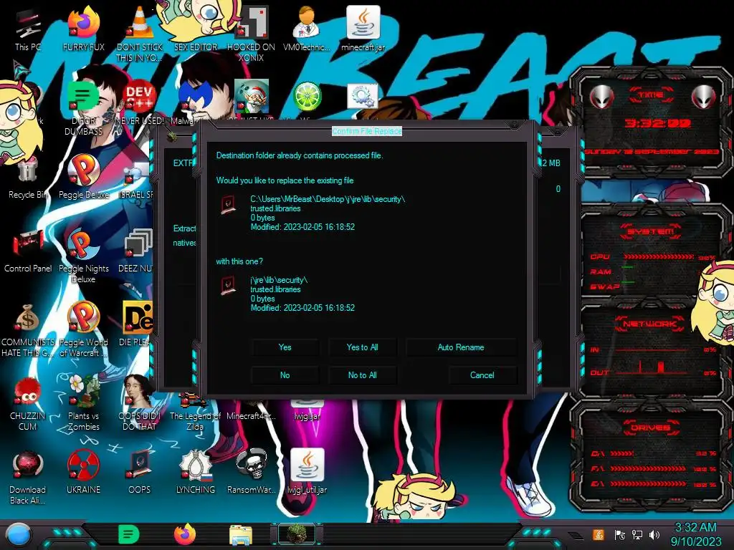
Task: Click the Java tray icon
Action: point(599,534)
